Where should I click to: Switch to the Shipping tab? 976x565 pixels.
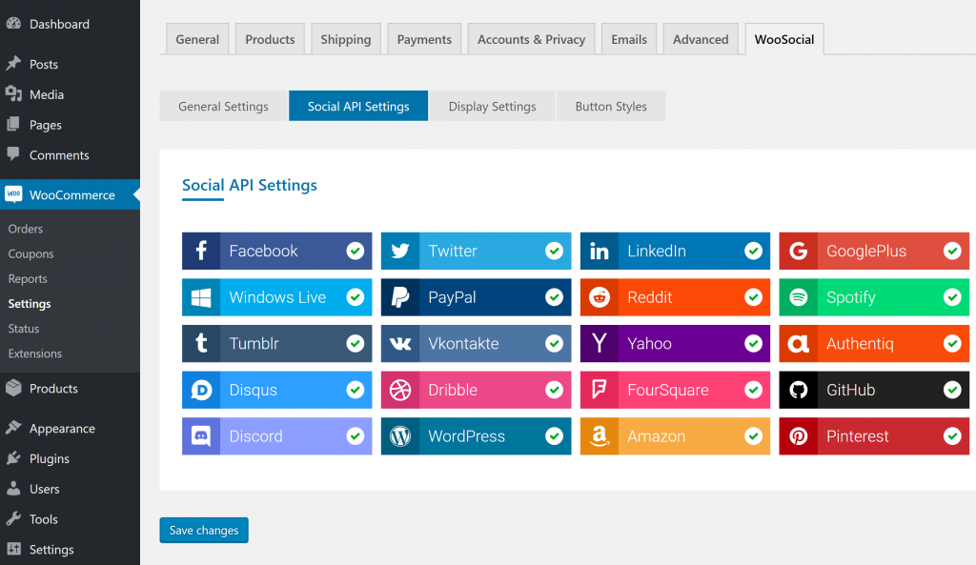coord(346,39)
